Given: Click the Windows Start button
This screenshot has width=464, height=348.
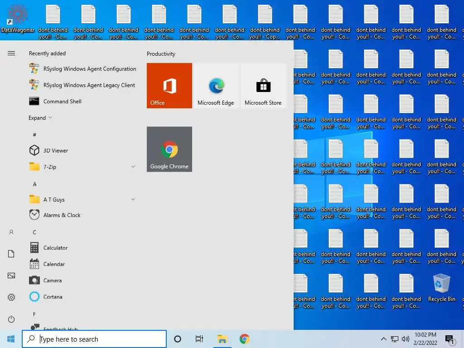Looking at the screenshot, I should pos(11,339).
